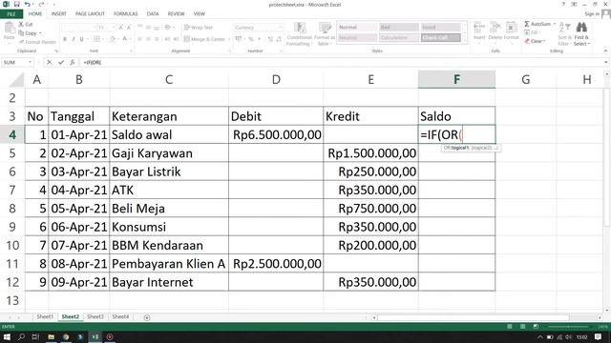Screen dimensions: 611x343
Task: Click the Save icon in quick access toolbar
Action: point(16,4)
